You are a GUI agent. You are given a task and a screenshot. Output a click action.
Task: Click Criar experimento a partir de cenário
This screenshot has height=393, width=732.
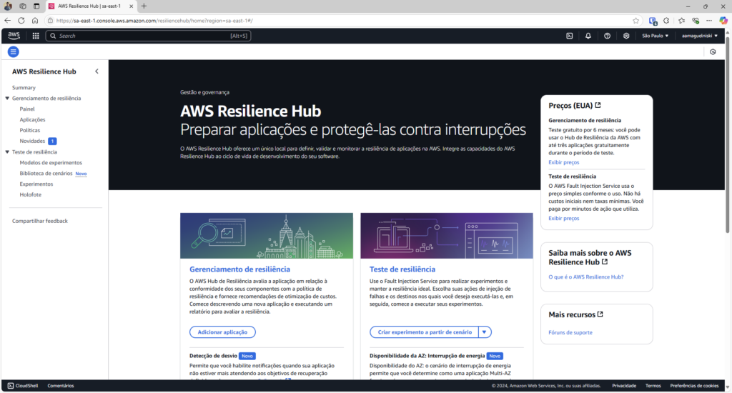pos(425,332)
